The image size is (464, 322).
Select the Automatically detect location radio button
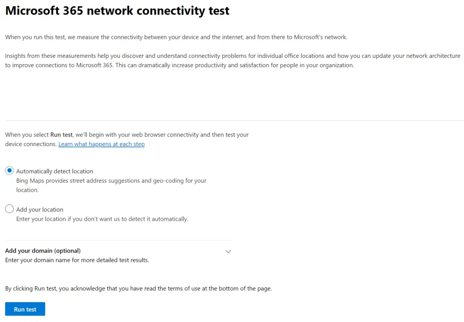[10, 171]
